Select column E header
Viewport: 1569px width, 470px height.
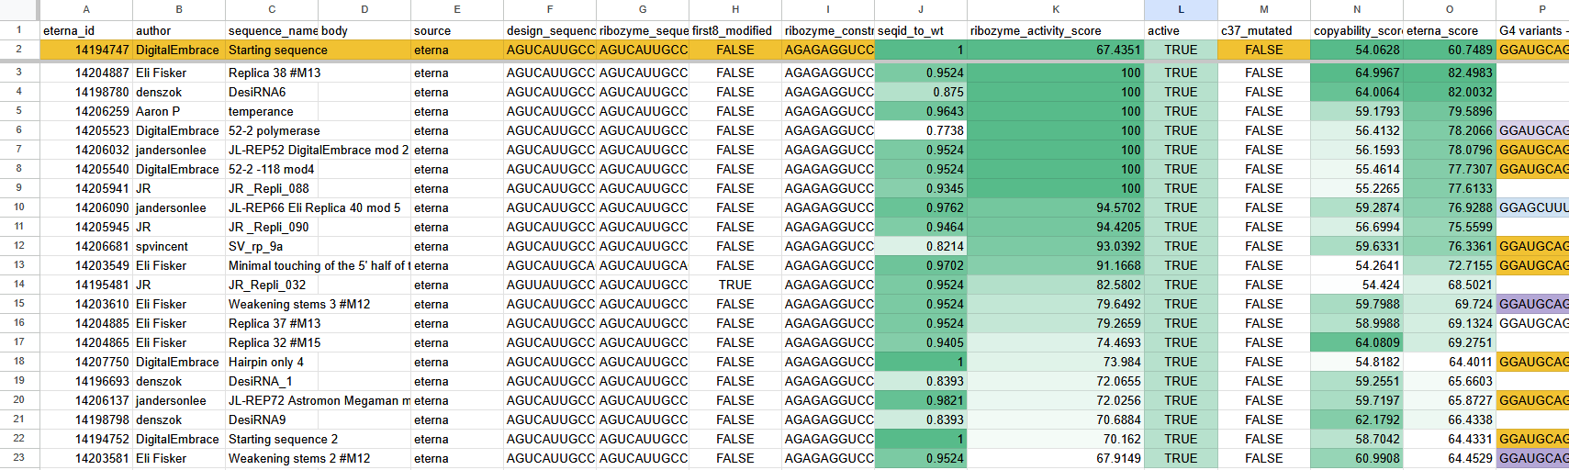457,9
